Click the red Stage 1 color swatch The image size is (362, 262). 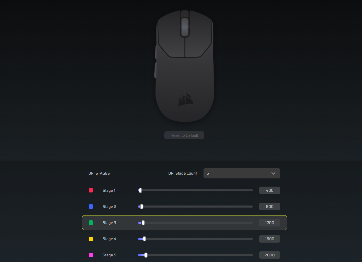point(91,190)
